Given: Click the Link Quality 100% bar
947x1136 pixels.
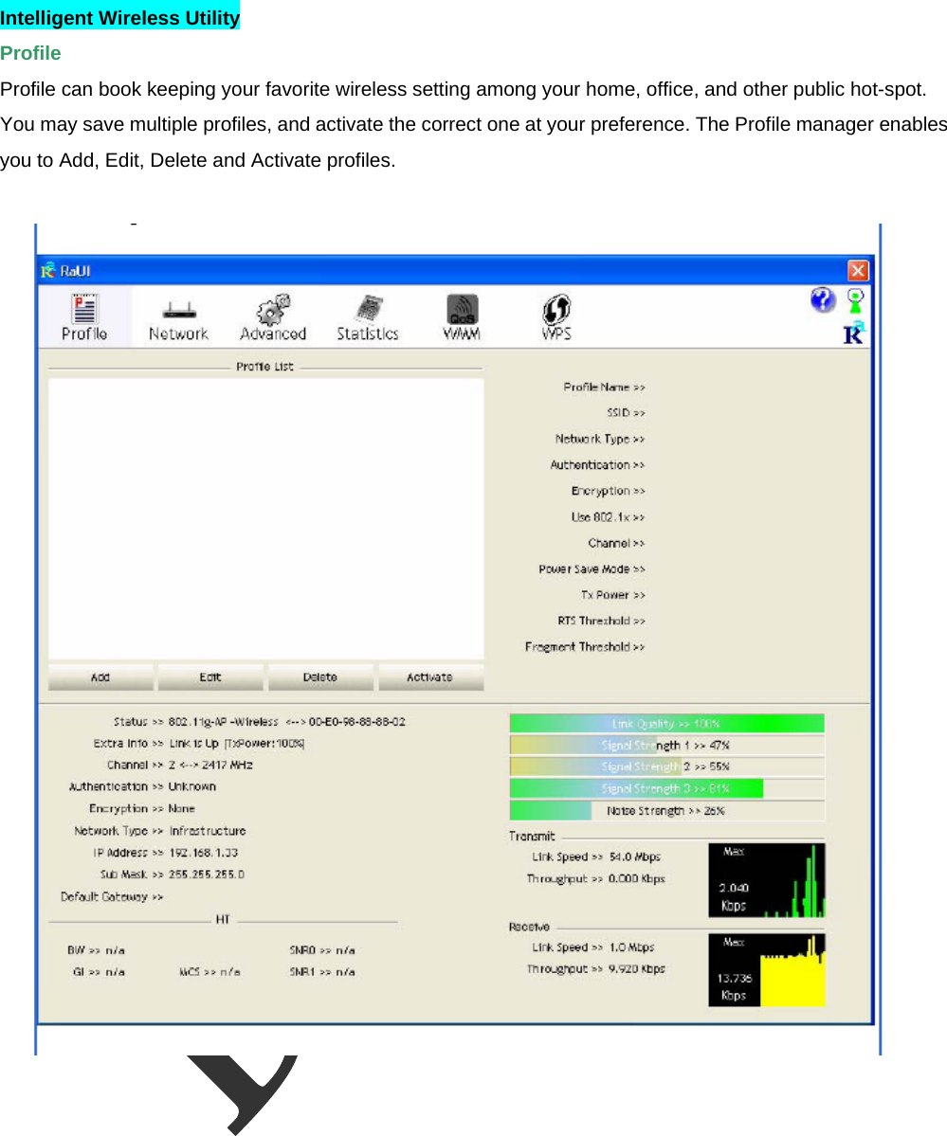Looking at the screenshot, I should [666, 722].
